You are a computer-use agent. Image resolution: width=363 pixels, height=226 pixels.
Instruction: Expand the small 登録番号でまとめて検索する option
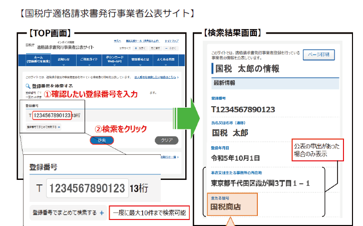tap(59, 127)
